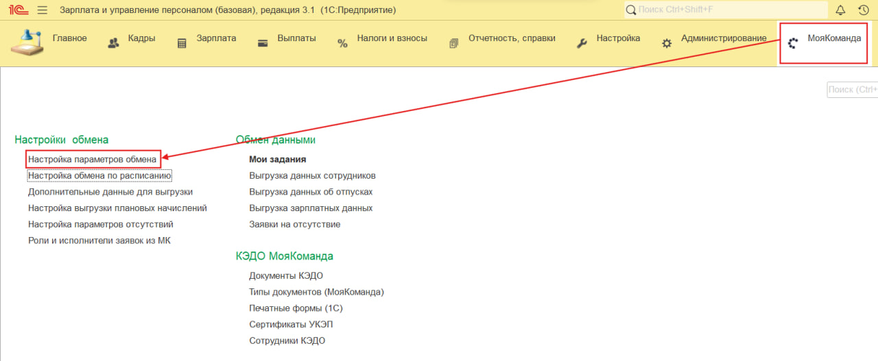Open the hamburger main menu icon
The height and width of the screenshot is (361, 878).
tap(43, 10)
